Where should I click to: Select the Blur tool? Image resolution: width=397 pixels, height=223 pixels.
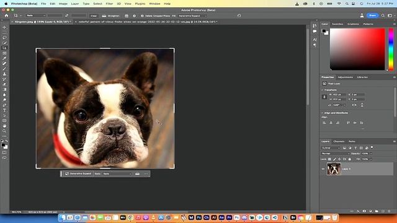4,95
